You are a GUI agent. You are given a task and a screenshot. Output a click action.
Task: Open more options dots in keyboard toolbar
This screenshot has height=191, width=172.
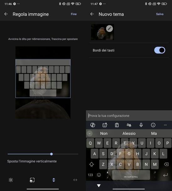coord(165,125)
